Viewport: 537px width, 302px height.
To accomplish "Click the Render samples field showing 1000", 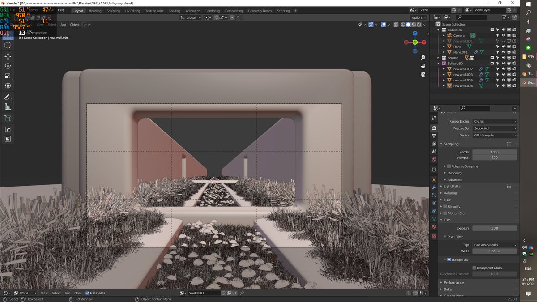I will pyautogui.click(x=494, y=152).
